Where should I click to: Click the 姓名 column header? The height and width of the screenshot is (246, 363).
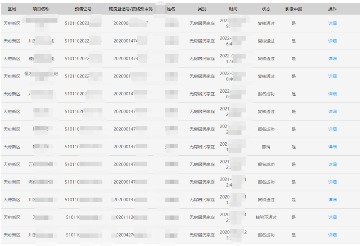pos(171,9)
